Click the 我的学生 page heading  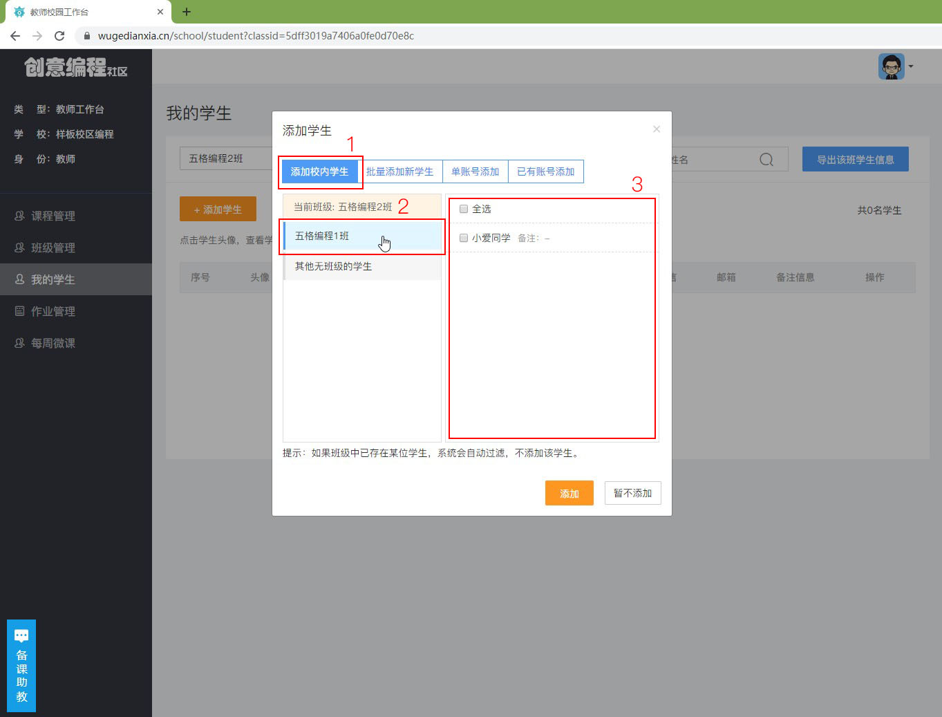199,113
